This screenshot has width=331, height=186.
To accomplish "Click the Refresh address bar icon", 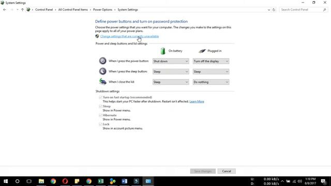I will coord(274,10).
